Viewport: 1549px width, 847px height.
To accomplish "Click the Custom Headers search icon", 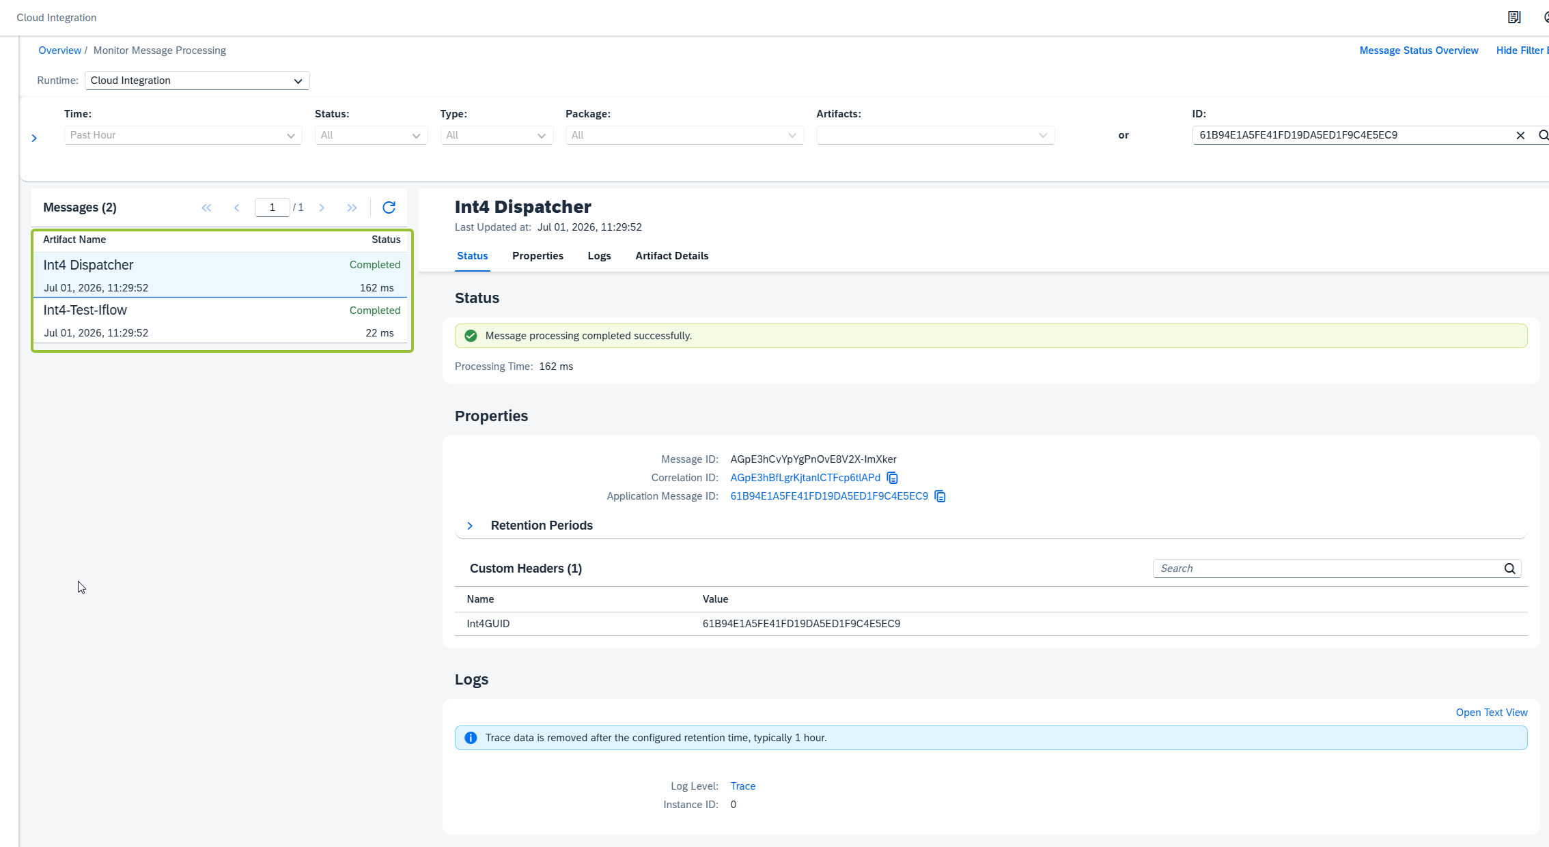I will (1509, 569).
